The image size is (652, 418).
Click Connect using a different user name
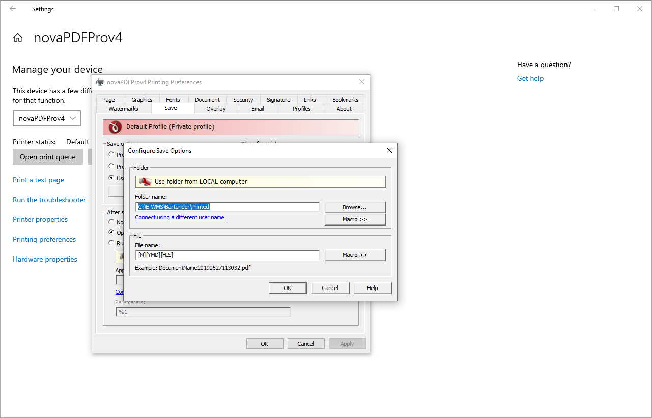(x=180, y=217)
